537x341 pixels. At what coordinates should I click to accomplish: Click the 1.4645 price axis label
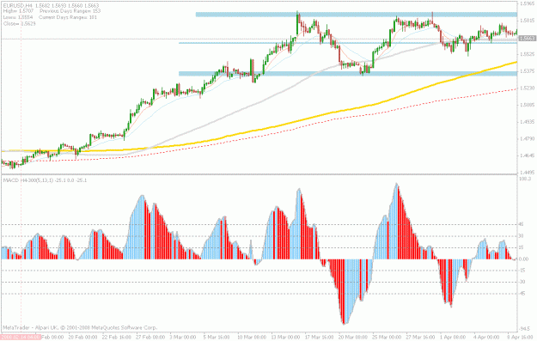[x=527, y=155]
